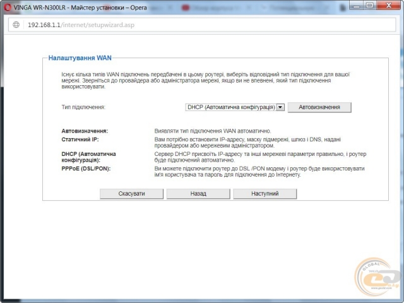The width and height of the screenshot is (404, 303).
Task: Click the globe site info icon
Action: [x=16, y=25]
